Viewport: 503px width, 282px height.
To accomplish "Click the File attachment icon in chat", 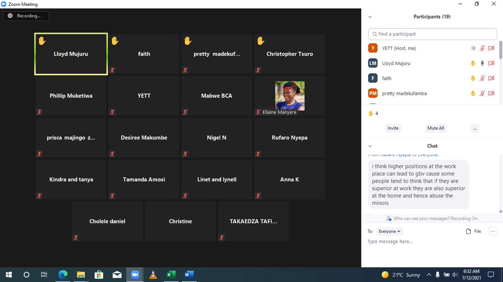I will pos(468,231).
